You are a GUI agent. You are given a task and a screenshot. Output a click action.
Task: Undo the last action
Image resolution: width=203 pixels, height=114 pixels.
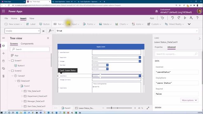coord(173,18)
